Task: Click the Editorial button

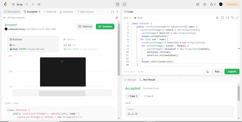Action: [85, 27]
